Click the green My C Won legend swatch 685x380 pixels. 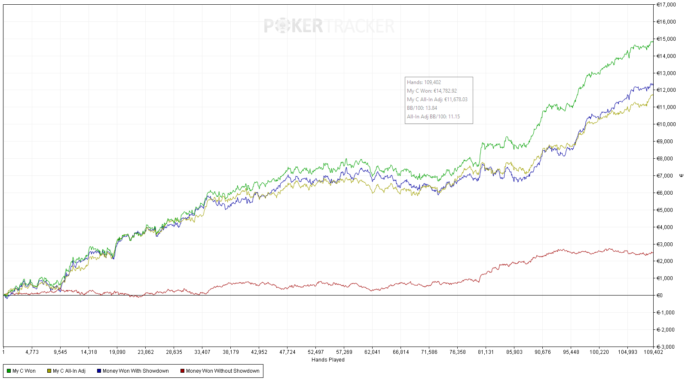9,371
